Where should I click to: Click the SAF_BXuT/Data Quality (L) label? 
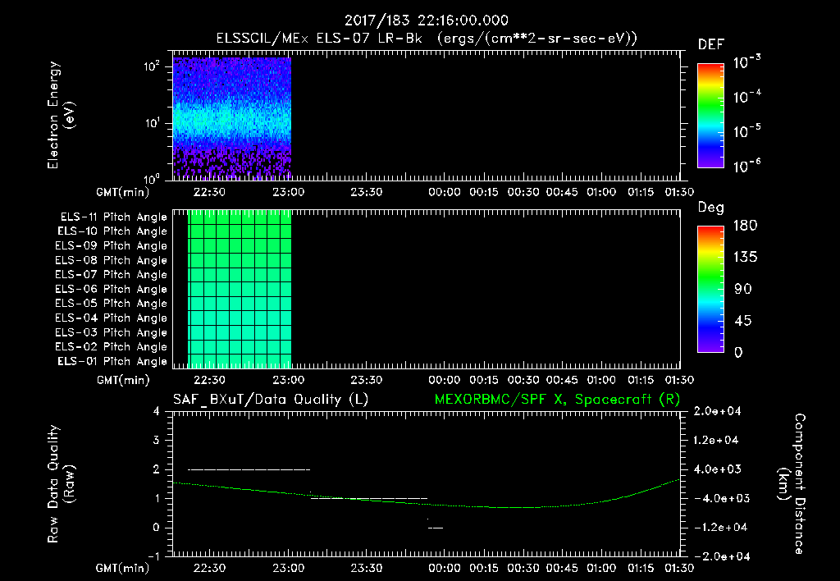point(271,400)
